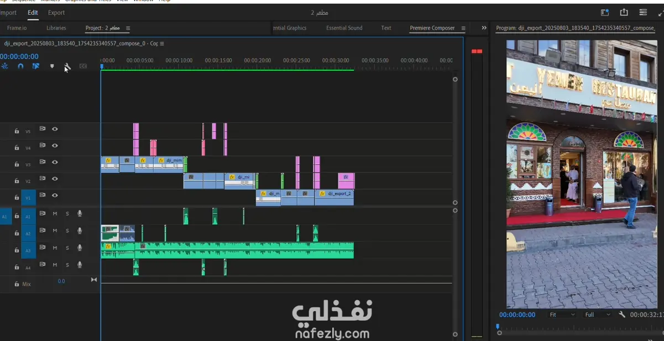Hide V2 track output eye
The height and width of the screenshot is (341, 664).
pyautogui.click(x=55, y=179)
